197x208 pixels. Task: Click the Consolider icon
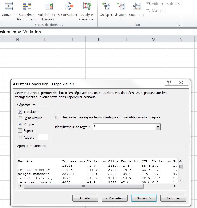pyautogui.click(x=69, y=6)
